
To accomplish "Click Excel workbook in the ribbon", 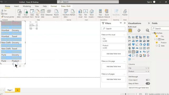I will (26, 13).
